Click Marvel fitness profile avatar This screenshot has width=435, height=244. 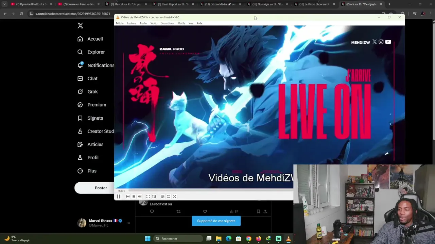coord(82,223)
